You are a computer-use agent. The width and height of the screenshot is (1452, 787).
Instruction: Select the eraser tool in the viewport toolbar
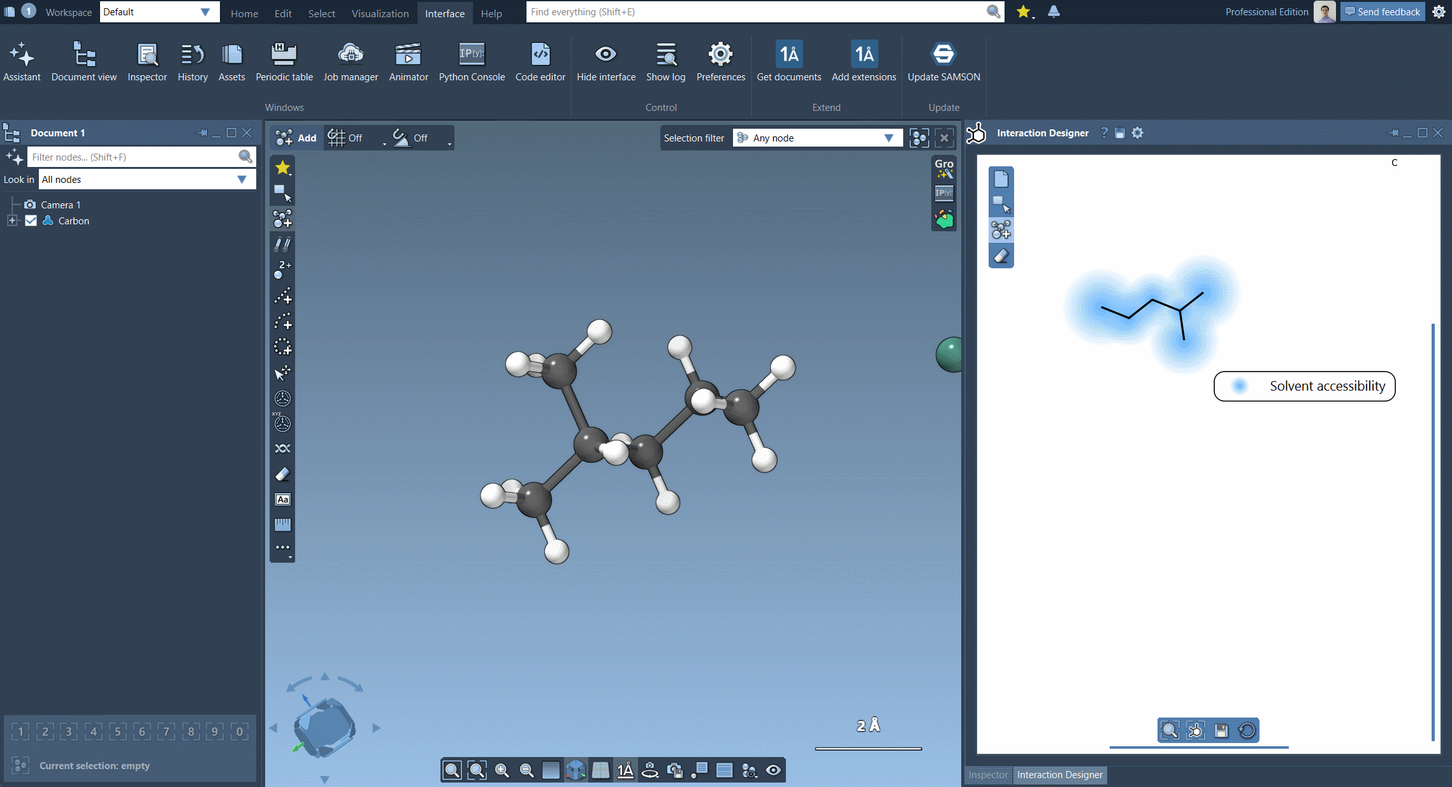click(x=282, y=473)
